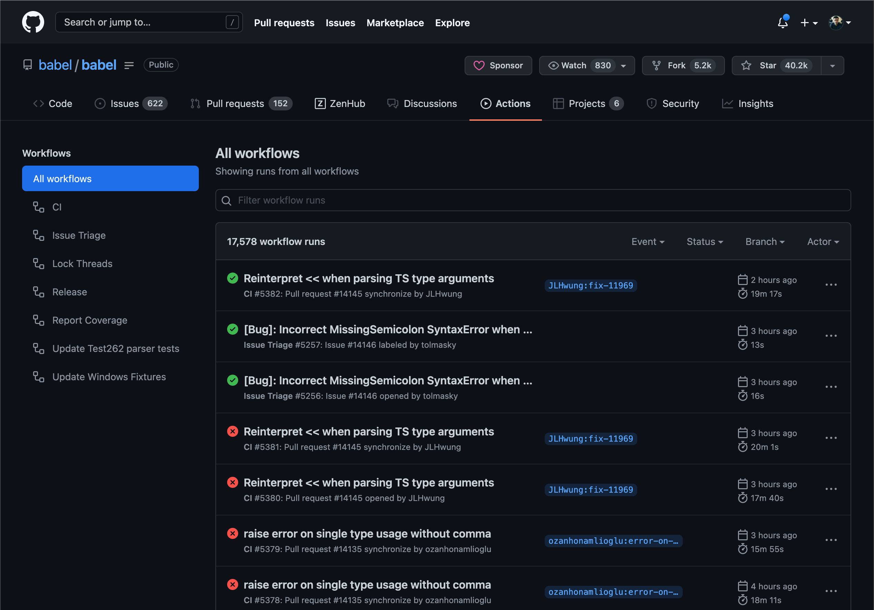Expand the Star lists dropdown arrow
The image size is (874, 610).
coord(833,66)
